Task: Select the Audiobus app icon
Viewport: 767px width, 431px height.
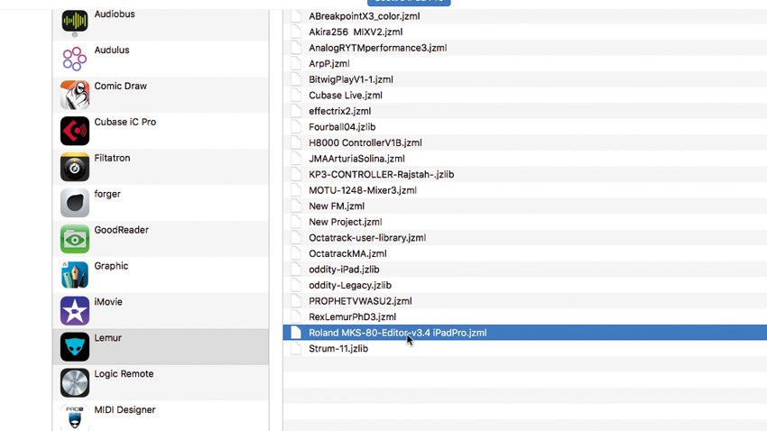Action: tap(74, 21)
